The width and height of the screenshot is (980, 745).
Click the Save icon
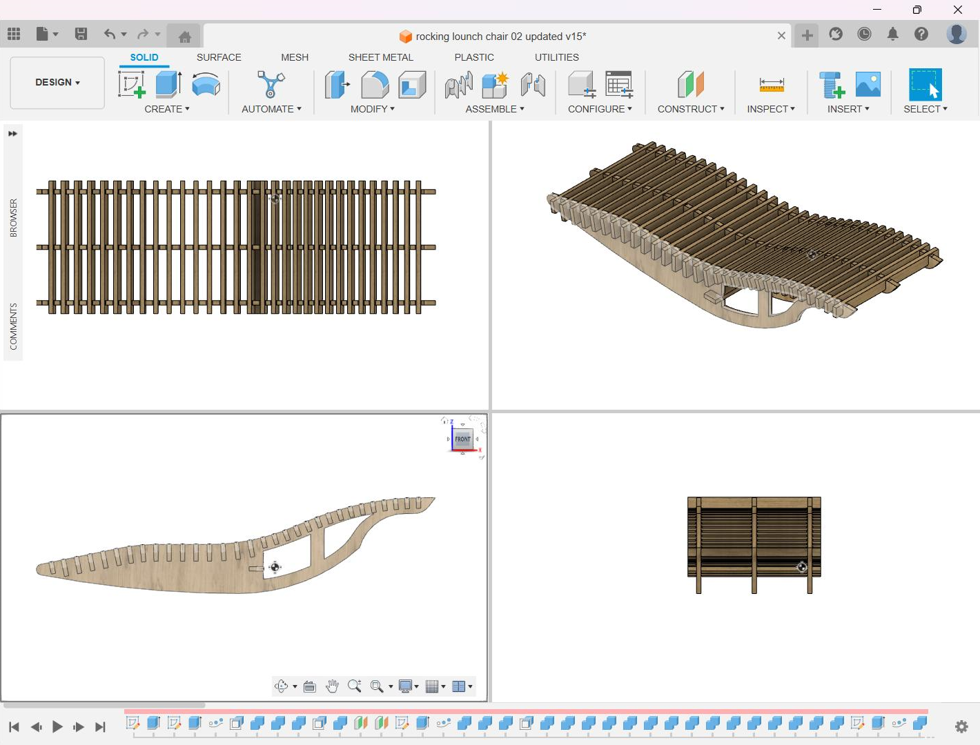point(81,34)
